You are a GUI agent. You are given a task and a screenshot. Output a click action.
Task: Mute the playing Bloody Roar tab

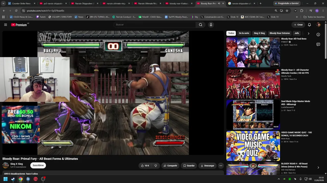(x=219, y=4)
